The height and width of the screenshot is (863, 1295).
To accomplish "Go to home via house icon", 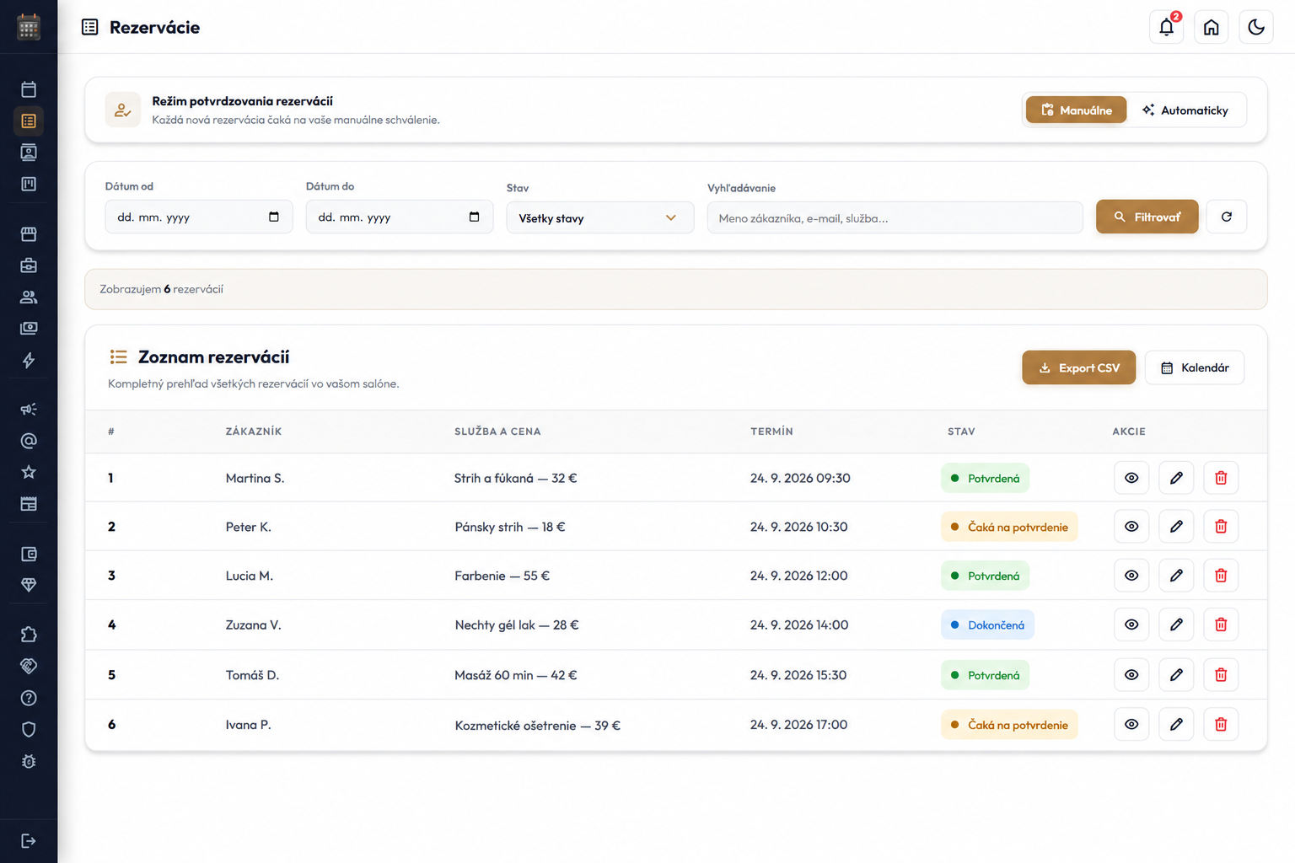I will point(1212,27).
